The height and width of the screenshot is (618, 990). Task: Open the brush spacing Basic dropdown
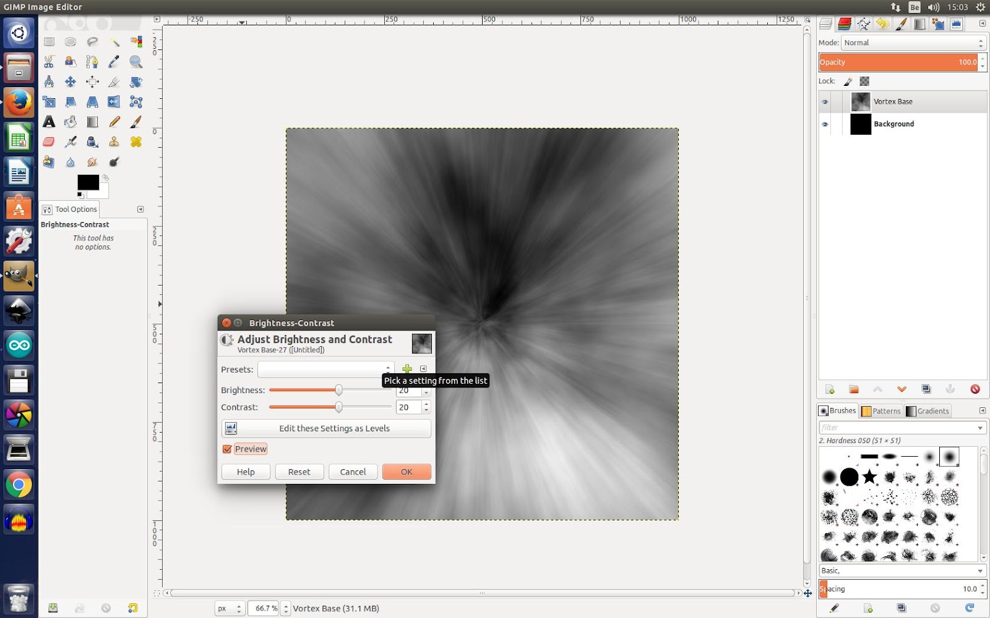tap(902, 570)
